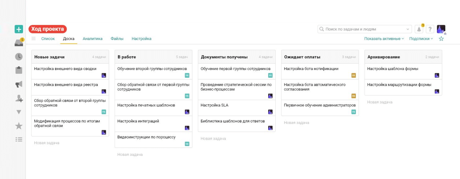Select the Доска tab
460x179 pixels.
click(x=69, y=39)
